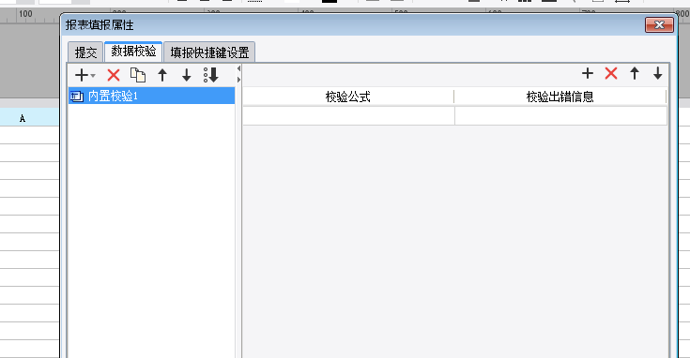Click the empty 校验公式 cell

[348, 116]
